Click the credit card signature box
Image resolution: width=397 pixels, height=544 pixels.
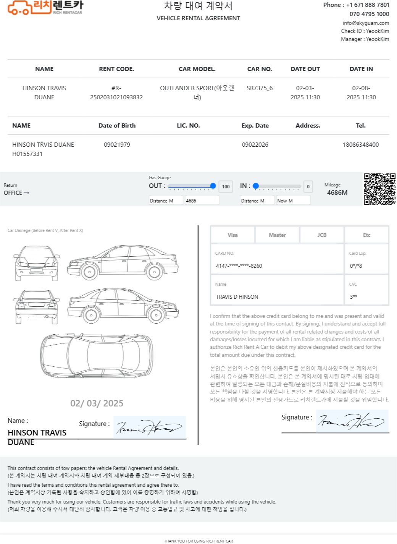coord(352,421)
